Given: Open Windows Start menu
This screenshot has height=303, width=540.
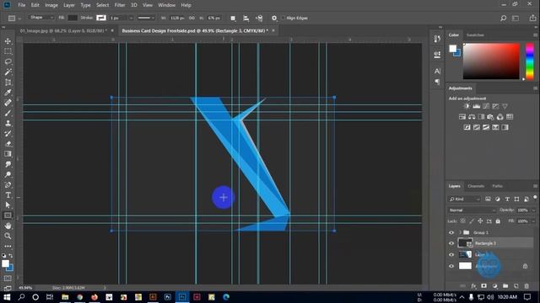Looking at the screenshot, I should [7, 297].
